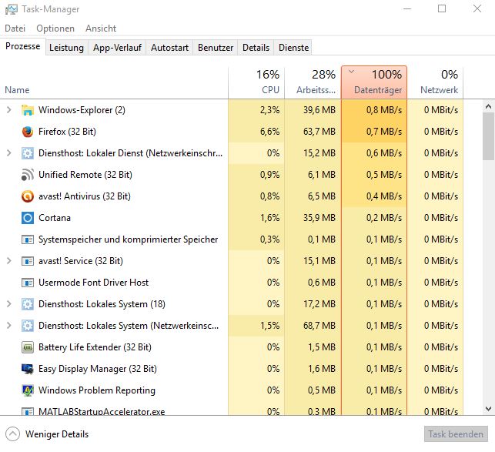495x452 pixels.
Task: Collapse view with Weniger Details arrow
Action: point(12,434)
